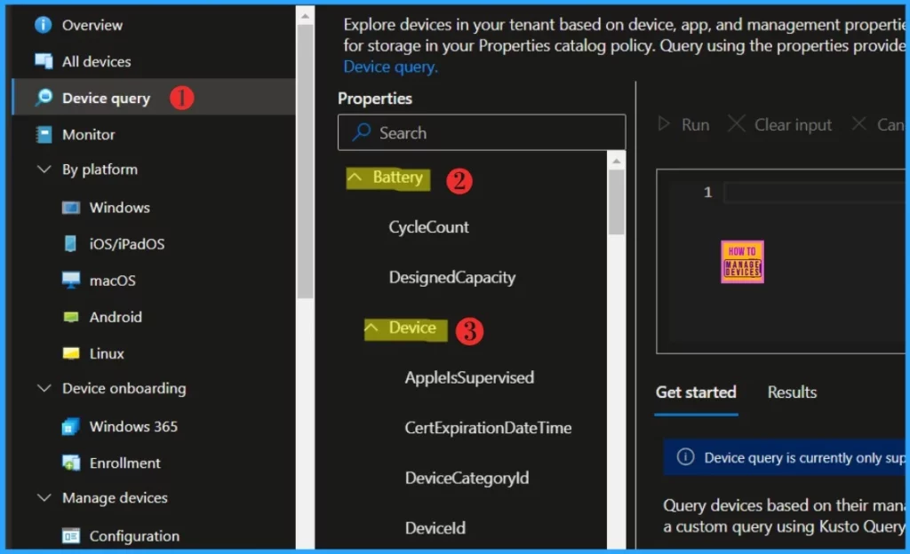Screen dimensions: 910x554
Task: Click the All devices icon
Action: (x=43, y=61)
